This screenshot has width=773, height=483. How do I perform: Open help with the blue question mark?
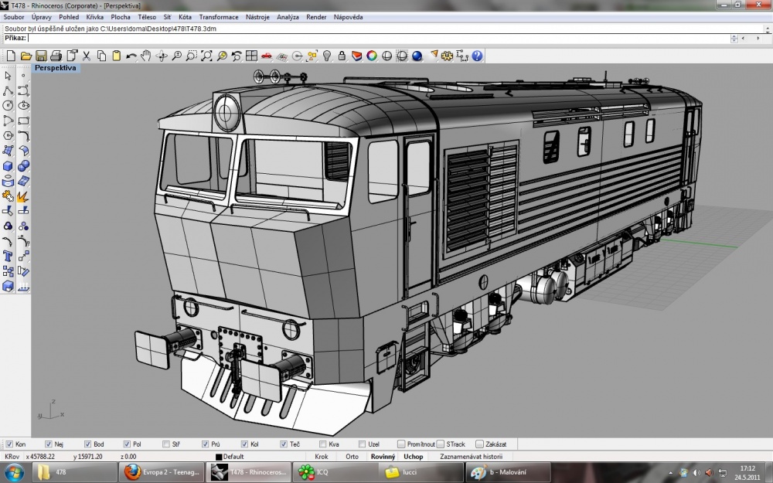click(x=477, y=56)
